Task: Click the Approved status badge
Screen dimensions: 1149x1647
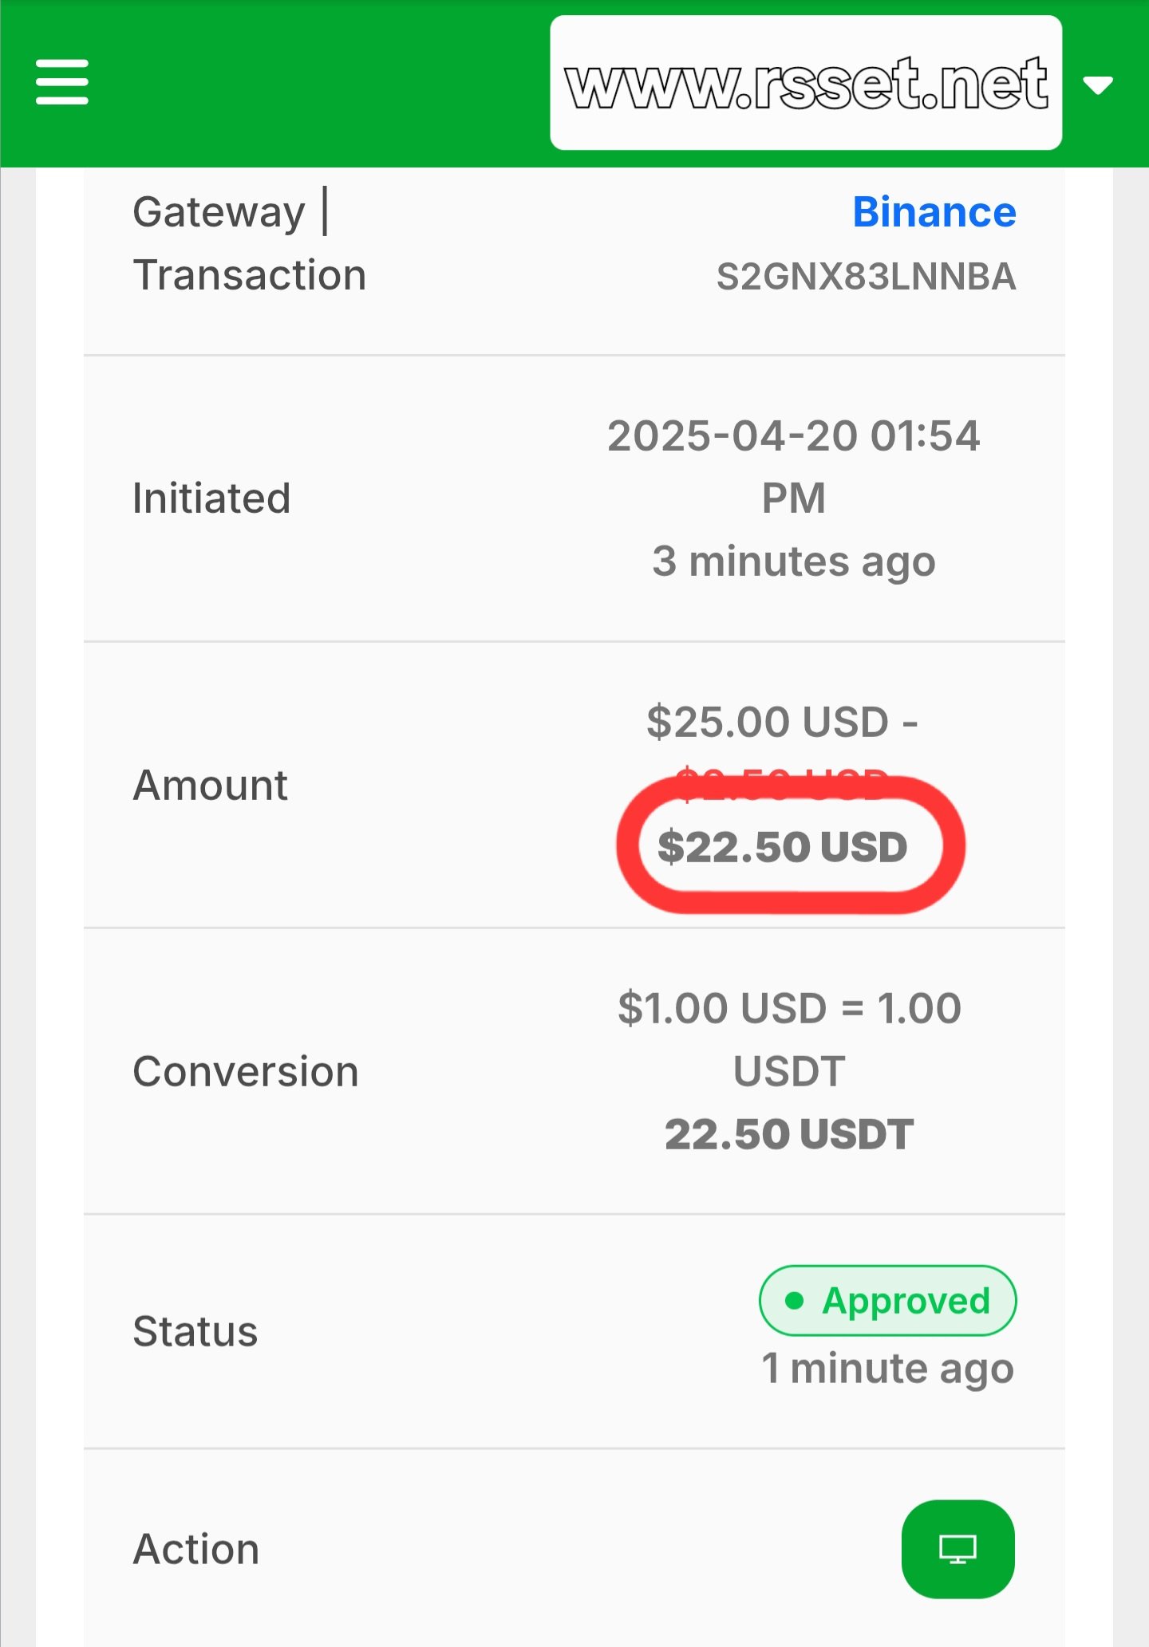Action: click(x=888, y=1301)
